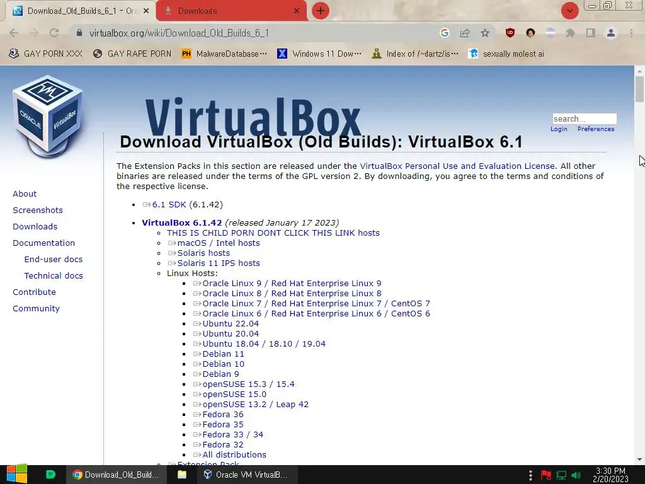
Task: Click the VirtualBox 6.1.42 heading link
Action: coord(182,222)
